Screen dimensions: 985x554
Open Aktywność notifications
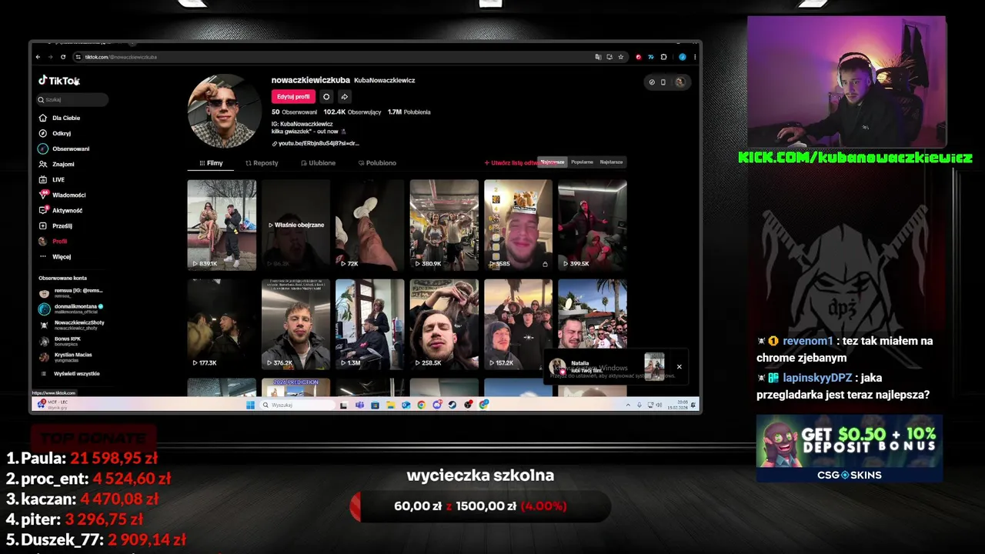61,210
